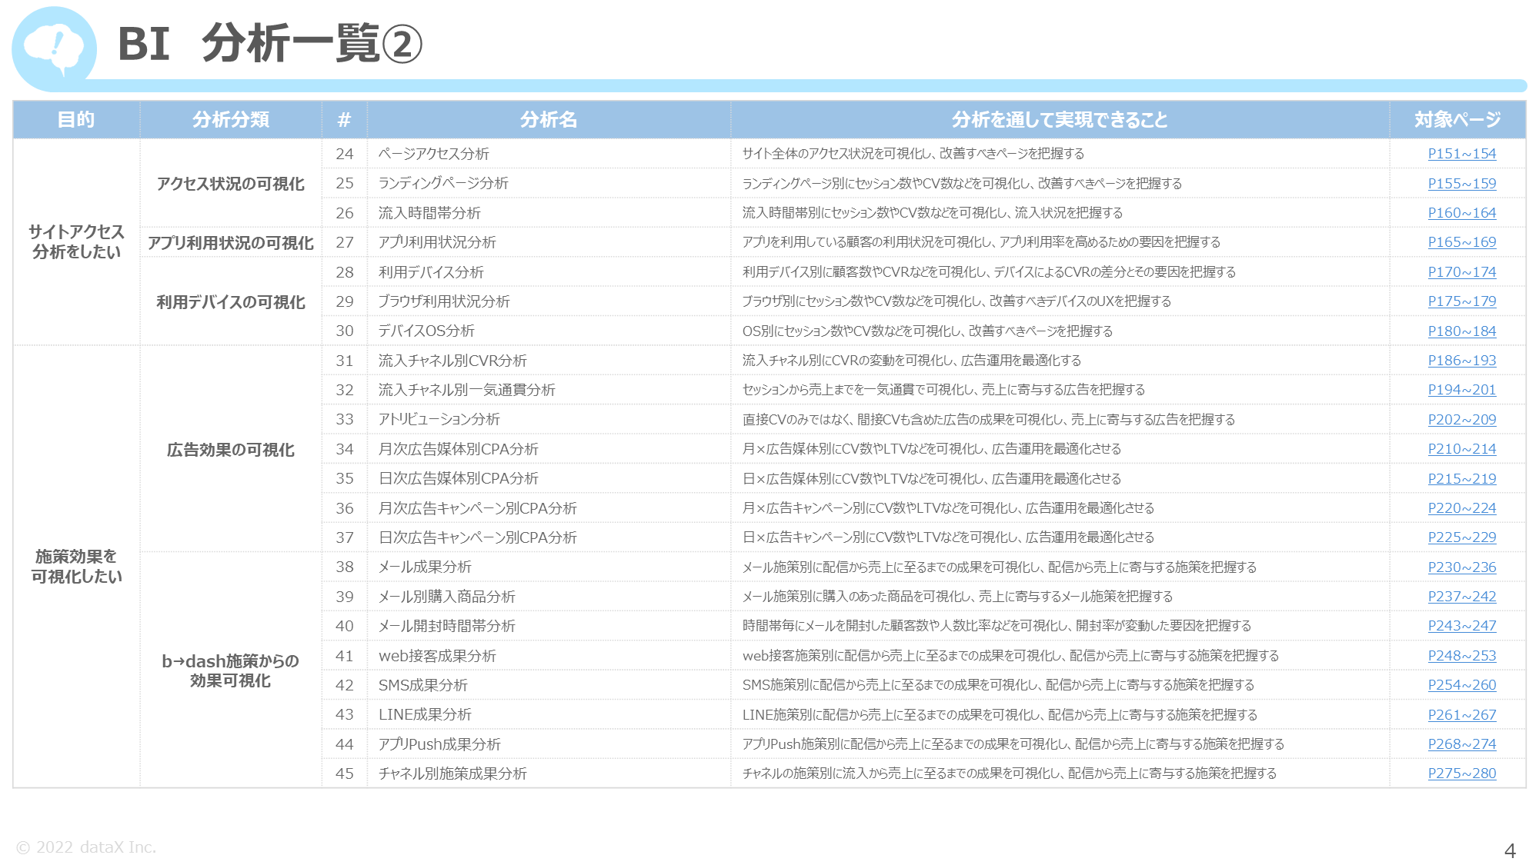1539x865 pixels.
Task: Select analysis name 利用デバイス分析
Action: coord(431,272)
